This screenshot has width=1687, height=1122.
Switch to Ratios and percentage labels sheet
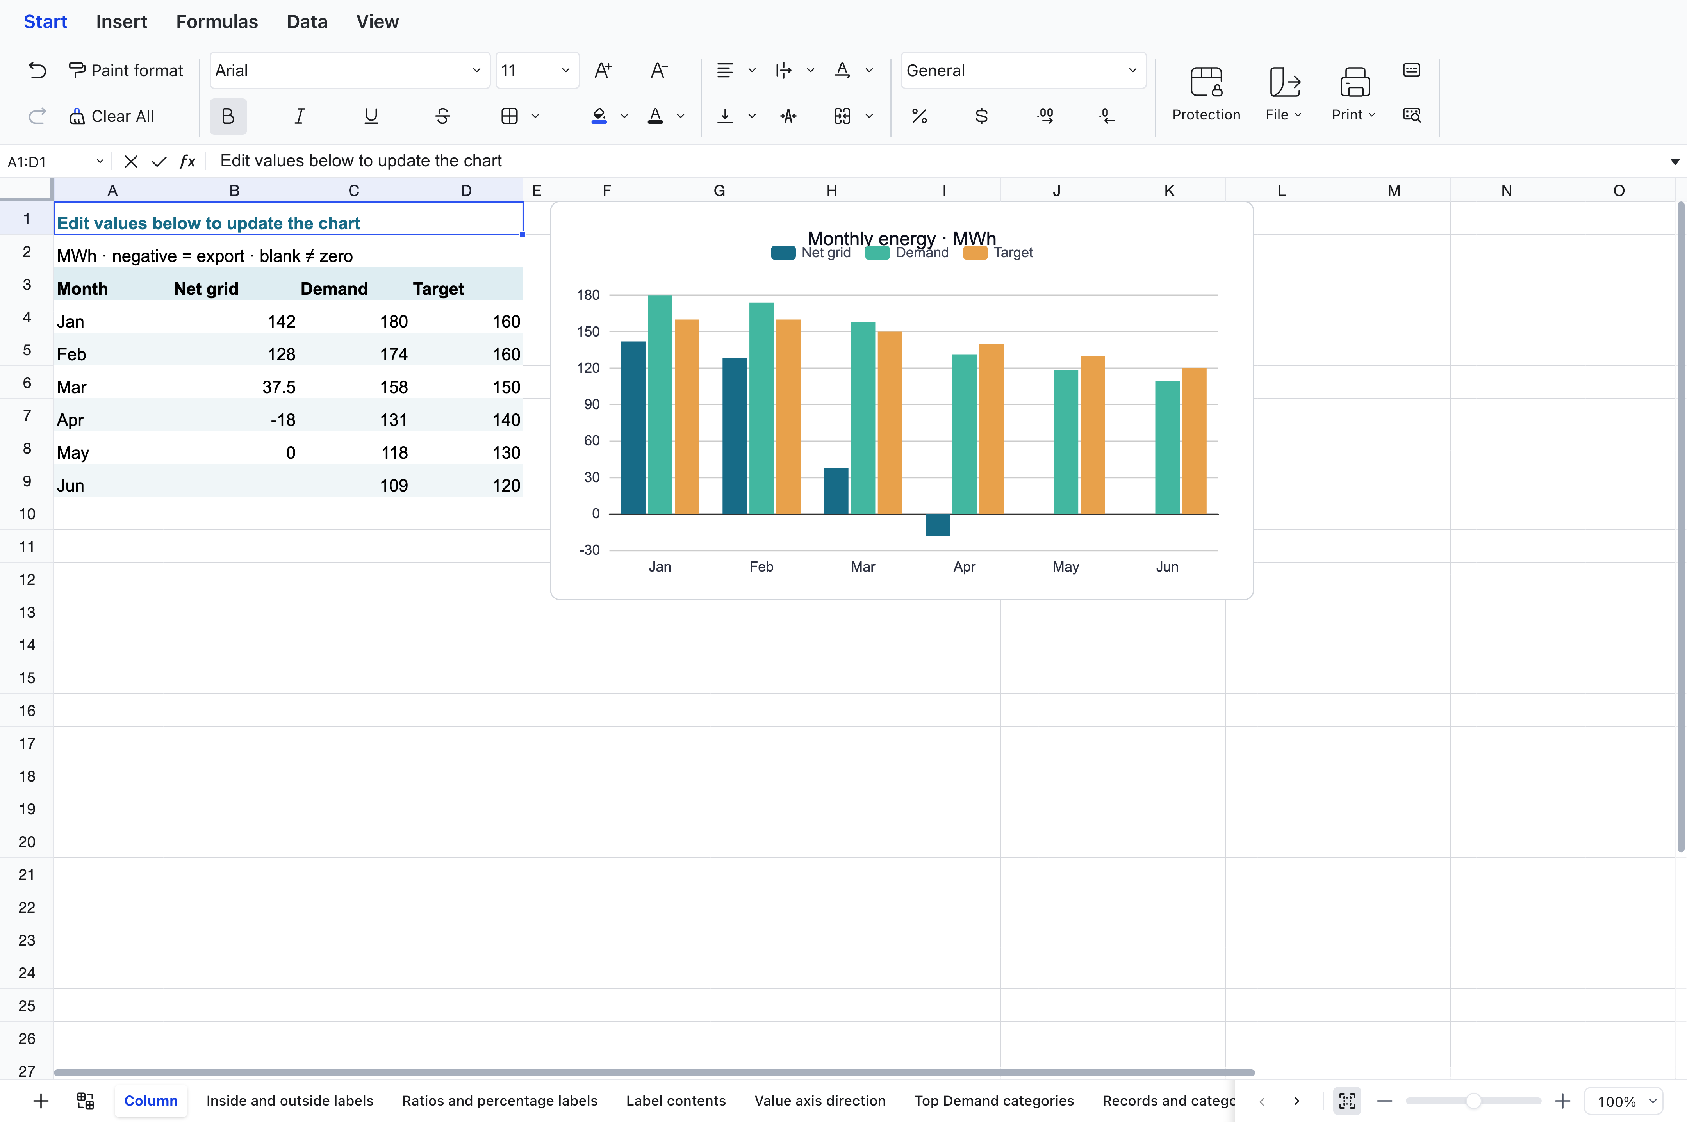tap(499, 1101)
